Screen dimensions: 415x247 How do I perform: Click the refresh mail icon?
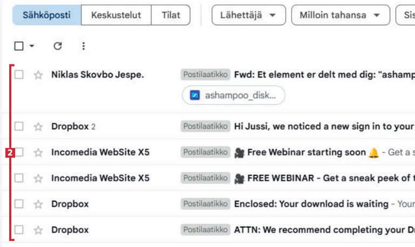click(58, 46)
